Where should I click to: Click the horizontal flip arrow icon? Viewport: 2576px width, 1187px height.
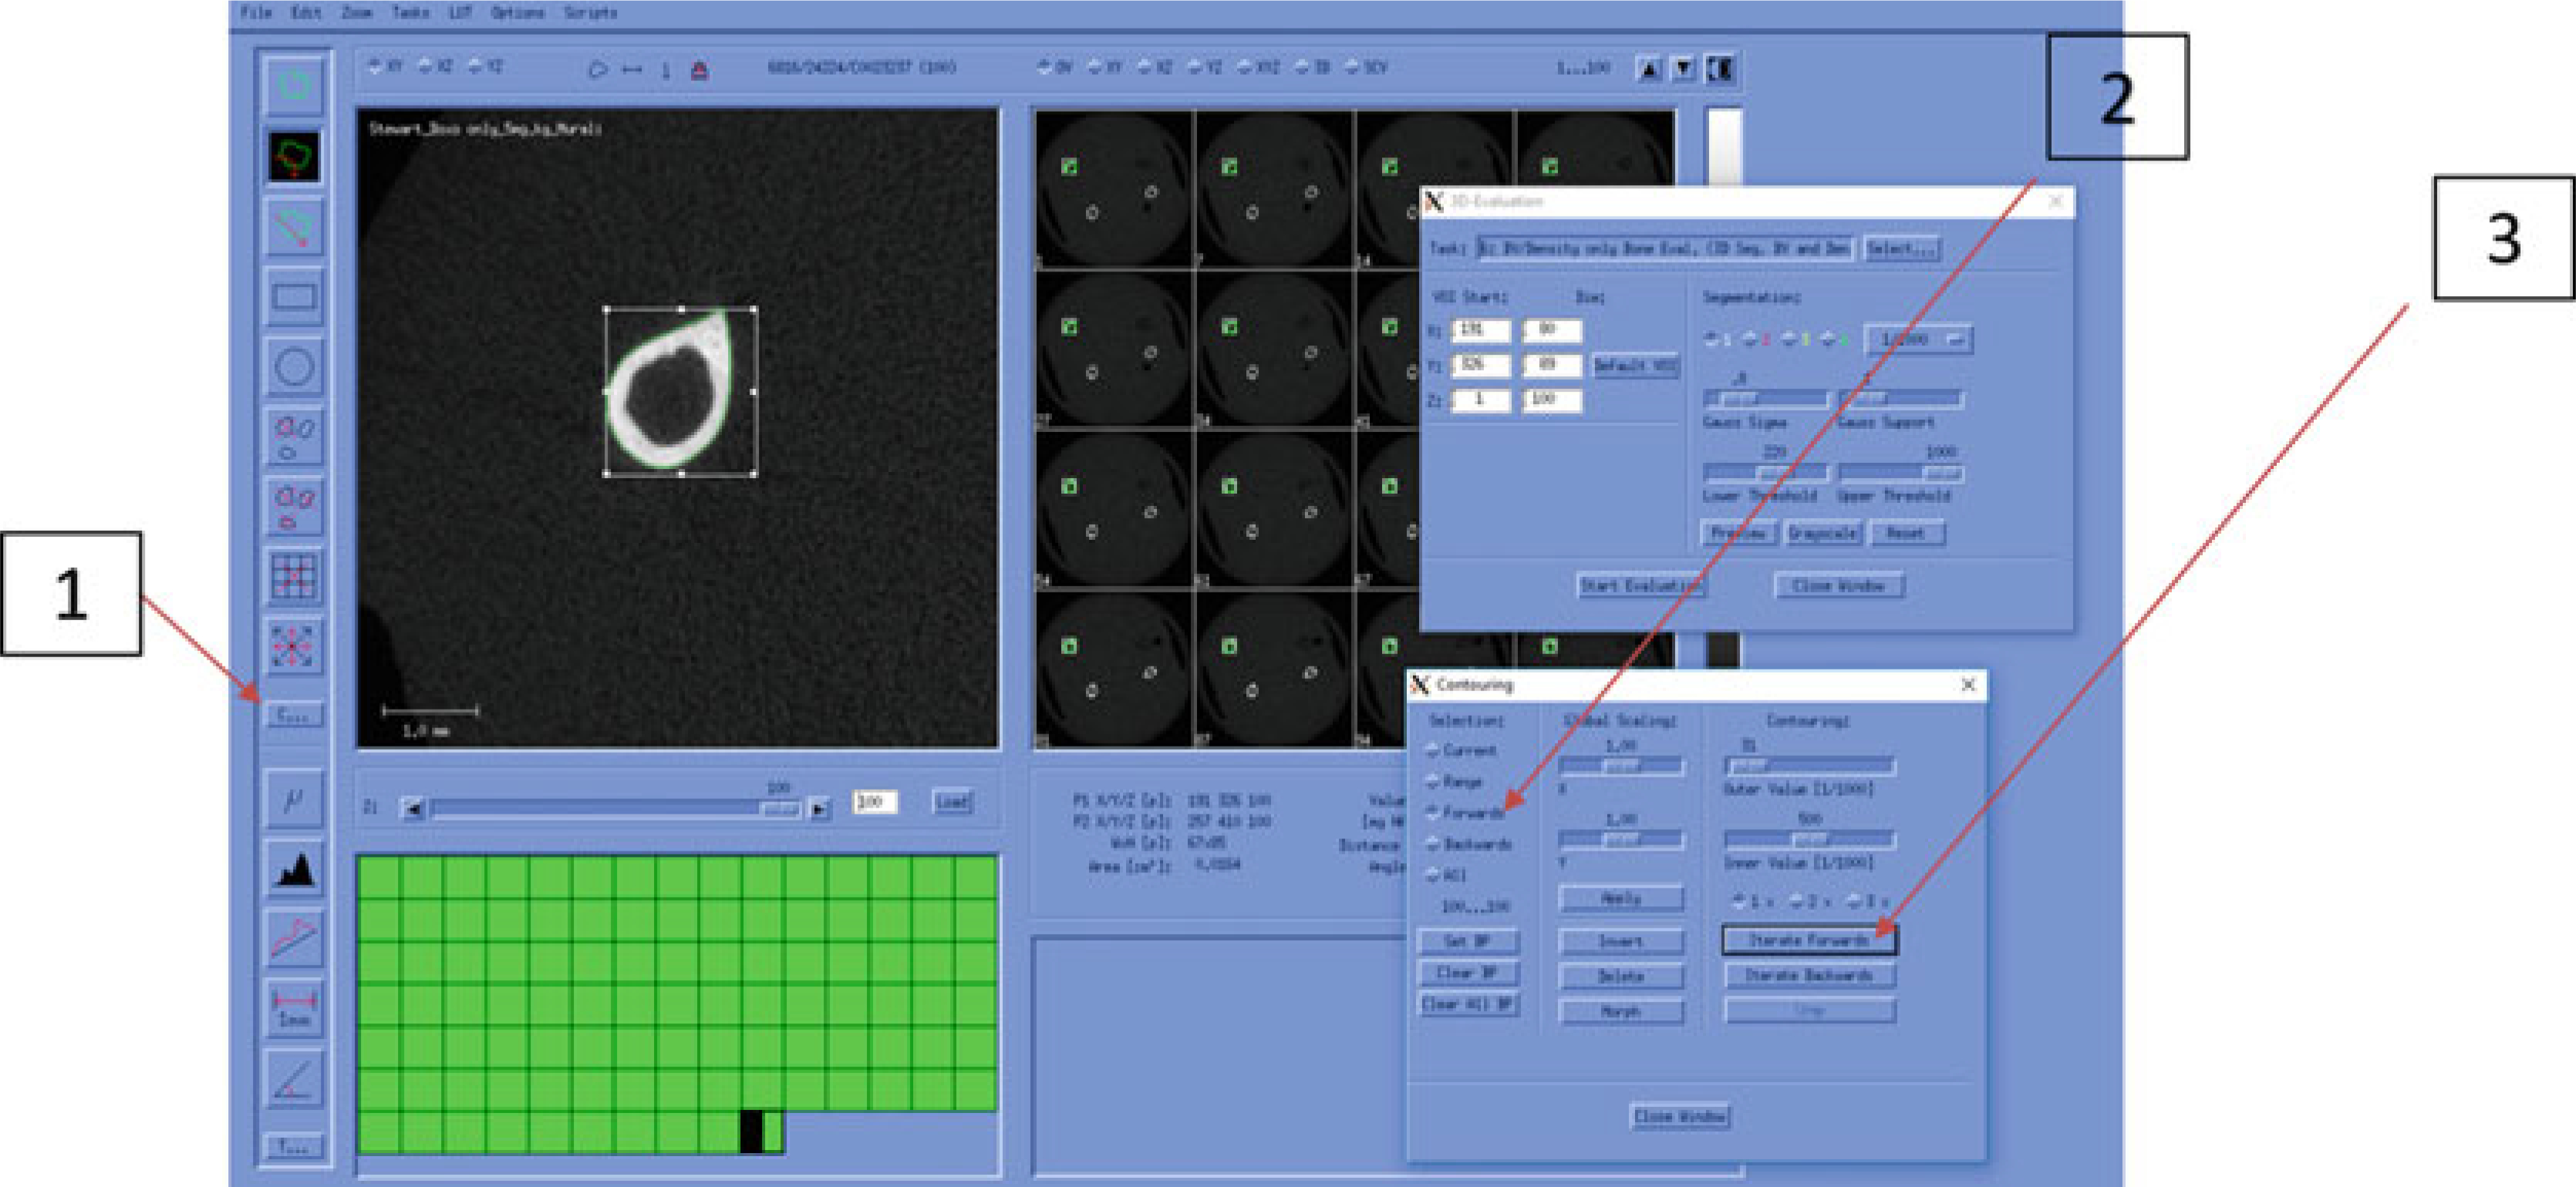click(x=632, y=69)
